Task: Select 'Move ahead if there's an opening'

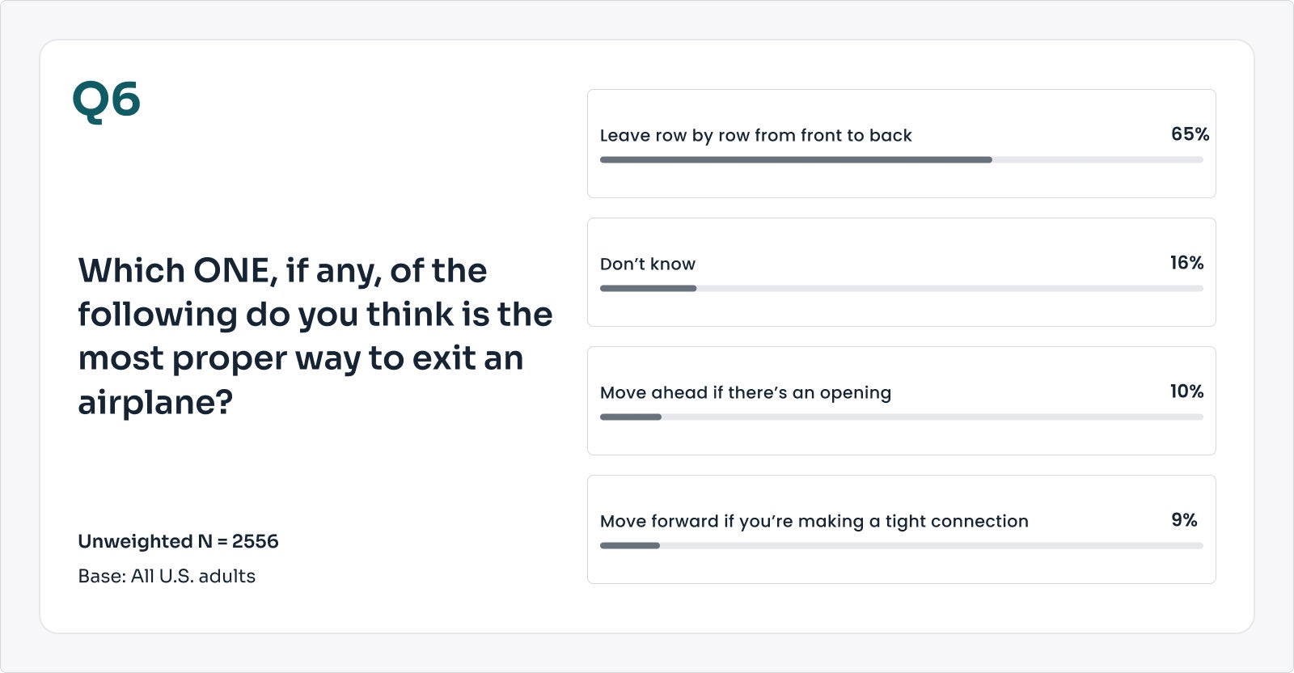Action: coord(746,393)
